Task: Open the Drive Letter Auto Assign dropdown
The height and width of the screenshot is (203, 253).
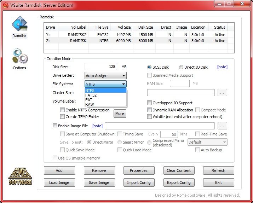Action: pyautogui.click(x=105, y=76)
